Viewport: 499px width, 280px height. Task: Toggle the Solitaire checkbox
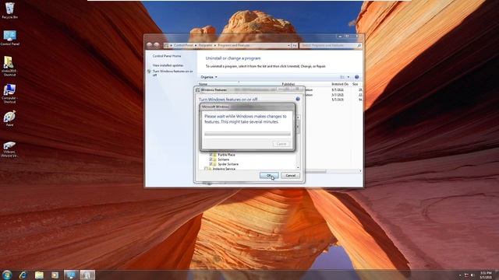(x=211, y=159)
